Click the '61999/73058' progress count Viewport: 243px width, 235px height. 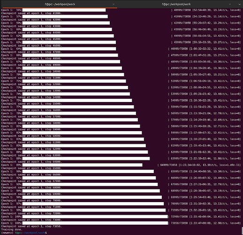pos(179,146)
